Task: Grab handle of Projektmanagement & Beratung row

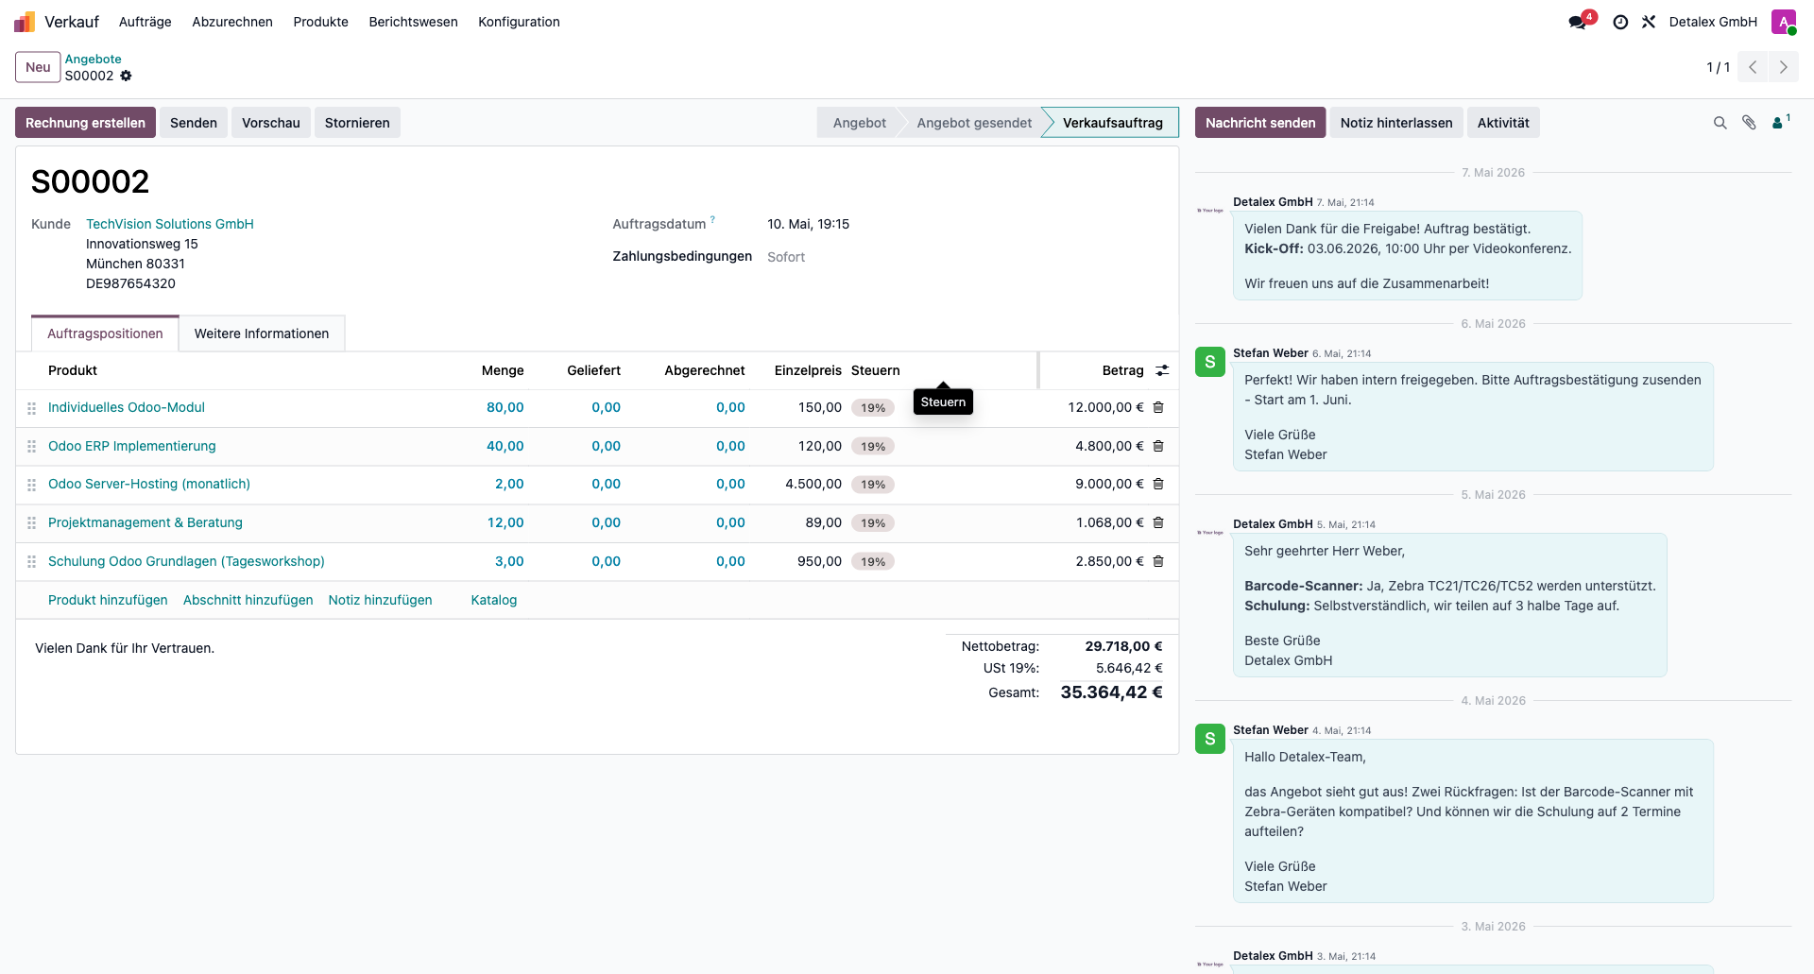Action: (31, 522)
